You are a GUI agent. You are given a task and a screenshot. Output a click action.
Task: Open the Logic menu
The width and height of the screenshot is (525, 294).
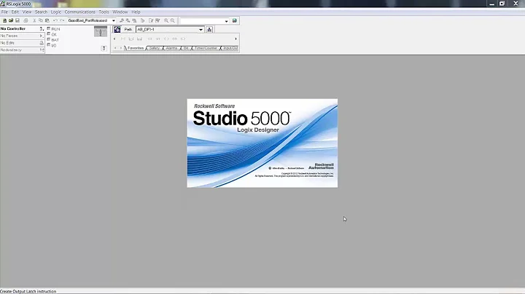coord(56,12)
